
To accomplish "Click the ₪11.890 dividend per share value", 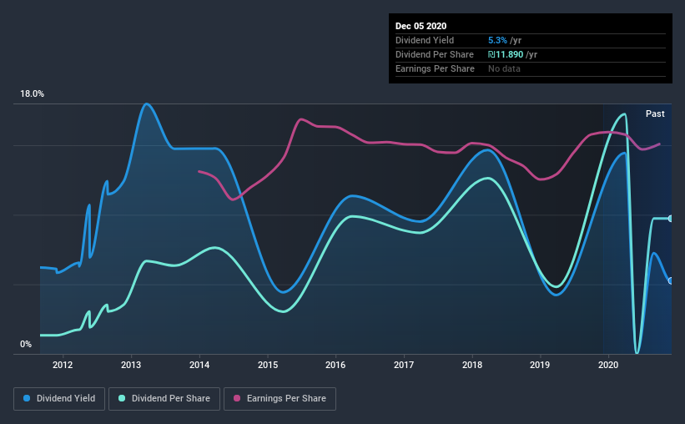I will point(506,54).
